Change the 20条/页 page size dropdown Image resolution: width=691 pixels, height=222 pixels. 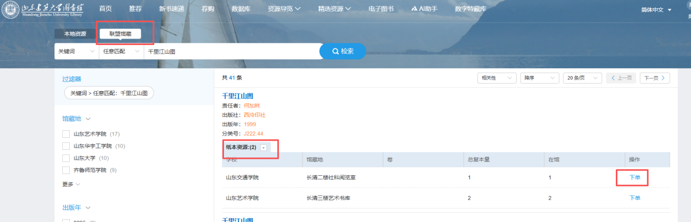[582, 78]
